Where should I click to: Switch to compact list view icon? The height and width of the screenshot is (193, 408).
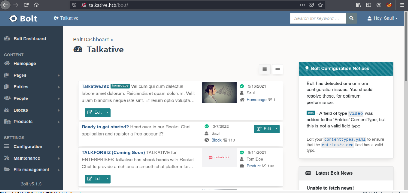(x=278, y=69)
